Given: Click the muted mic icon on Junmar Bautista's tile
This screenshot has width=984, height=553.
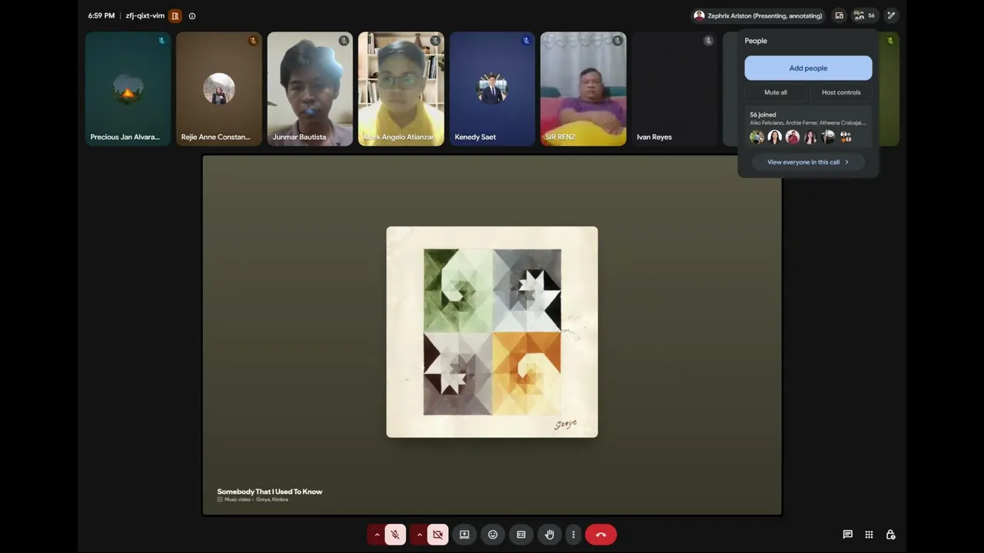Looking at the screenshot, I should click(344, 41).
